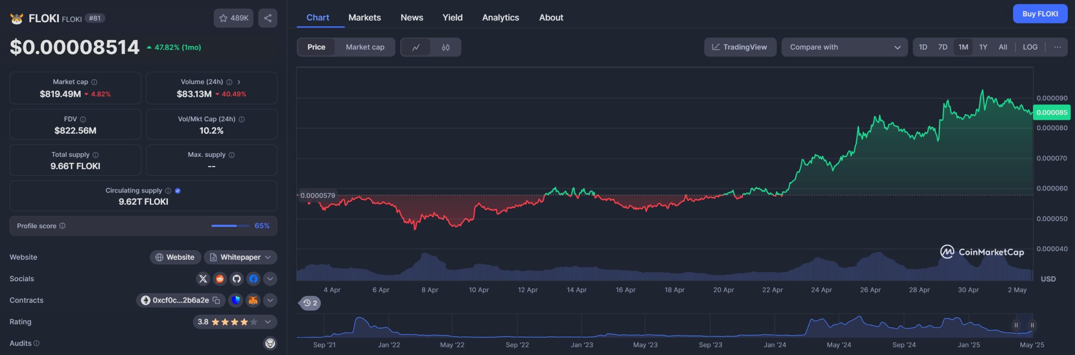Open the News tab
The height and width of the screenshot is (355, 1075).
(412, 18)
